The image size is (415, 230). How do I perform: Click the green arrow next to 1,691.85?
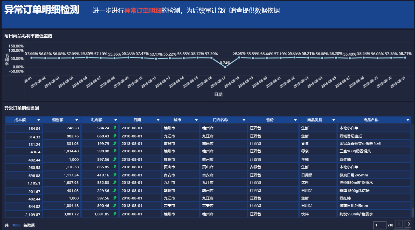tap(114, 214)
